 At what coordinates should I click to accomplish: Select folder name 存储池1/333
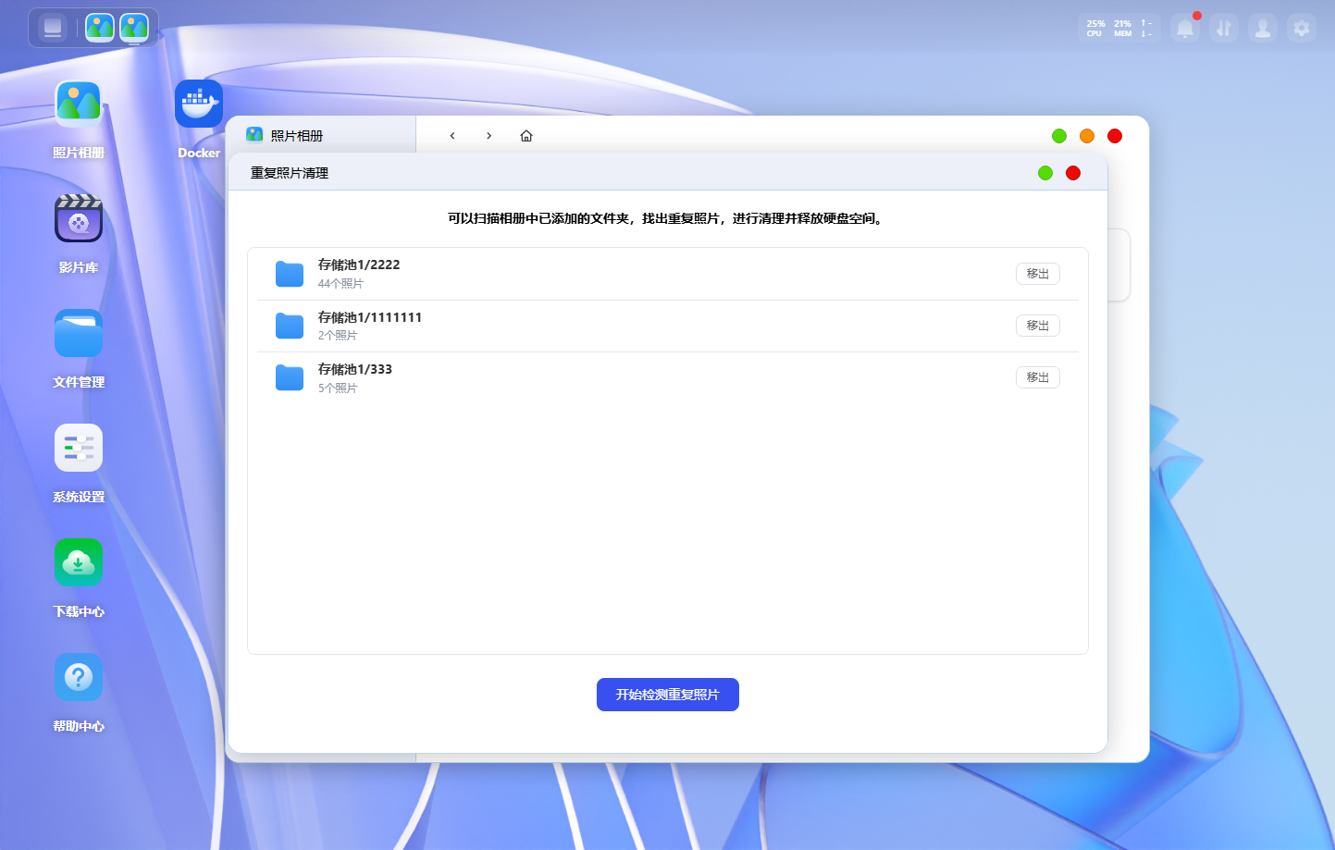tap(355, 369)
